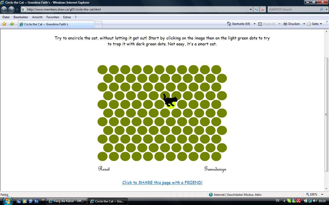
Task: Expand the address bar history dropdown
Action: coord(251,9)
